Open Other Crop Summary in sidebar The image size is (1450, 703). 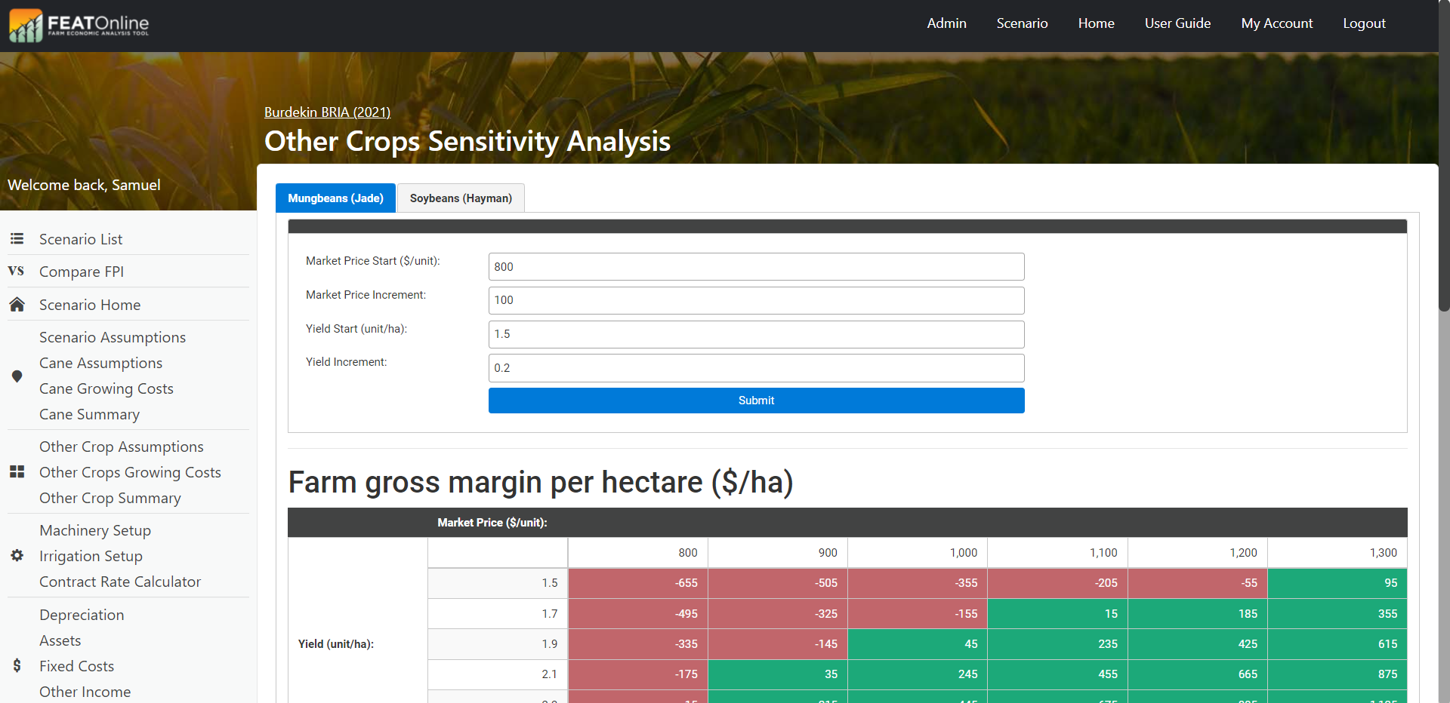pyautogui.click(x=110, y=498)
